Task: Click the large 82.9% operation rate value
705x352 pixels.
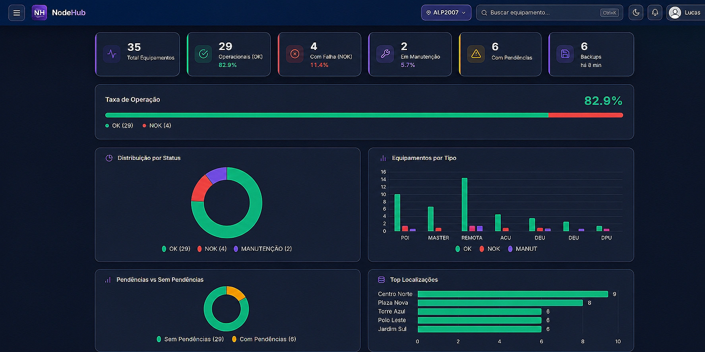Action: (603, 101)
